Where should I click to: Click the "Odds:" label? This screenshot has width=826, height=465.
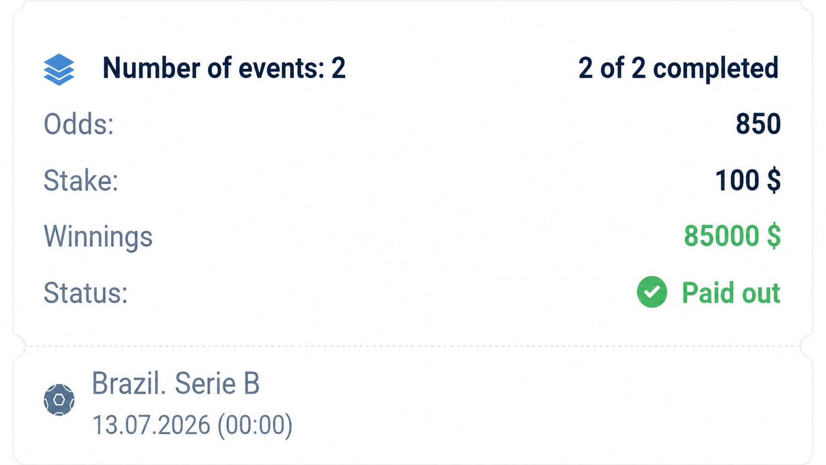point(79,124)
